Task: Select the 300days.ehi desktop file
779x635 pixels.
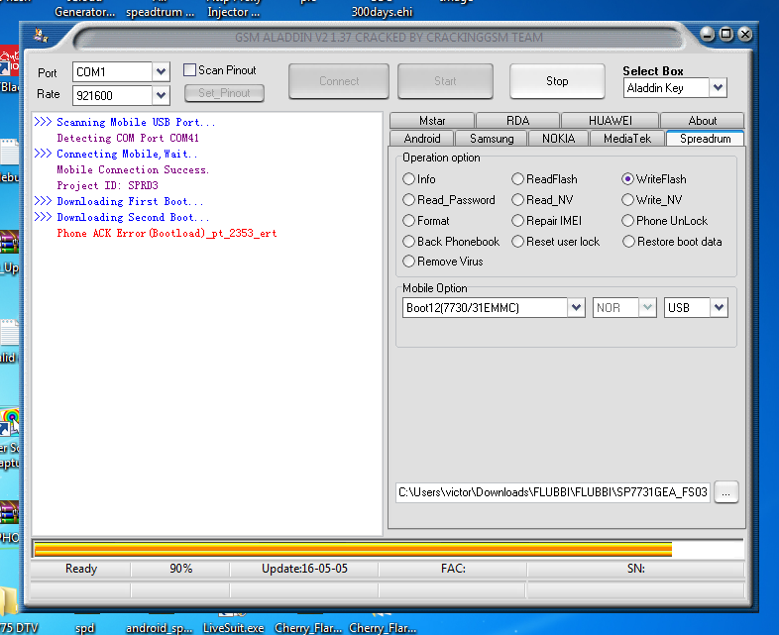Action: 381,12
